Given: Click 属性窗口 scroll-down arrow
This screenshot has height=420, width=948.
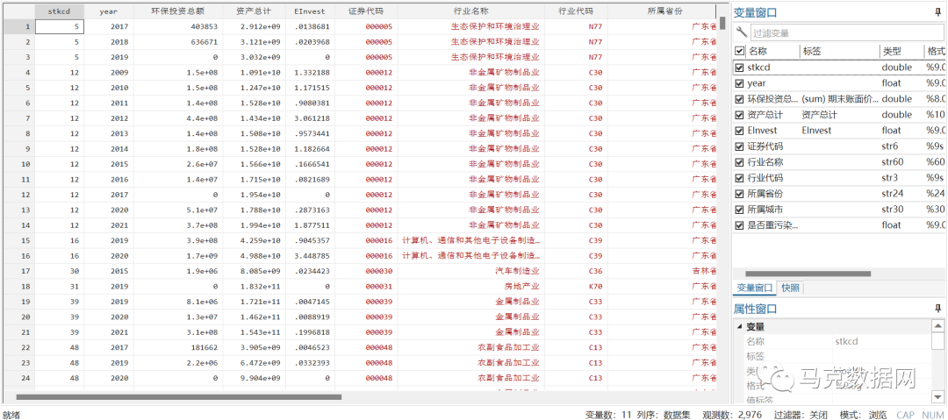Looking at the screenshot, I should pyautogui.click(x=937, y=396).
